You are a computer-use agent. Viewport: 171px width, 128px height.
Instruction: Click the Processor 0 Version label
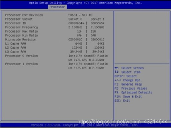[22, 56]
